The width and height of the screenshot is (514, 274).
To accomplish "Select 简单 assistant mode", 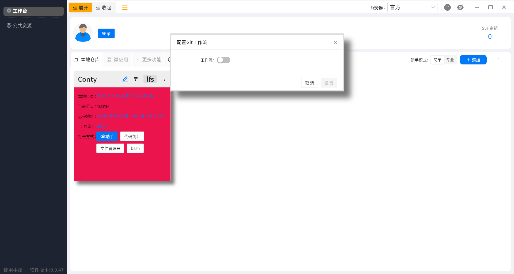I will [437, 60].
